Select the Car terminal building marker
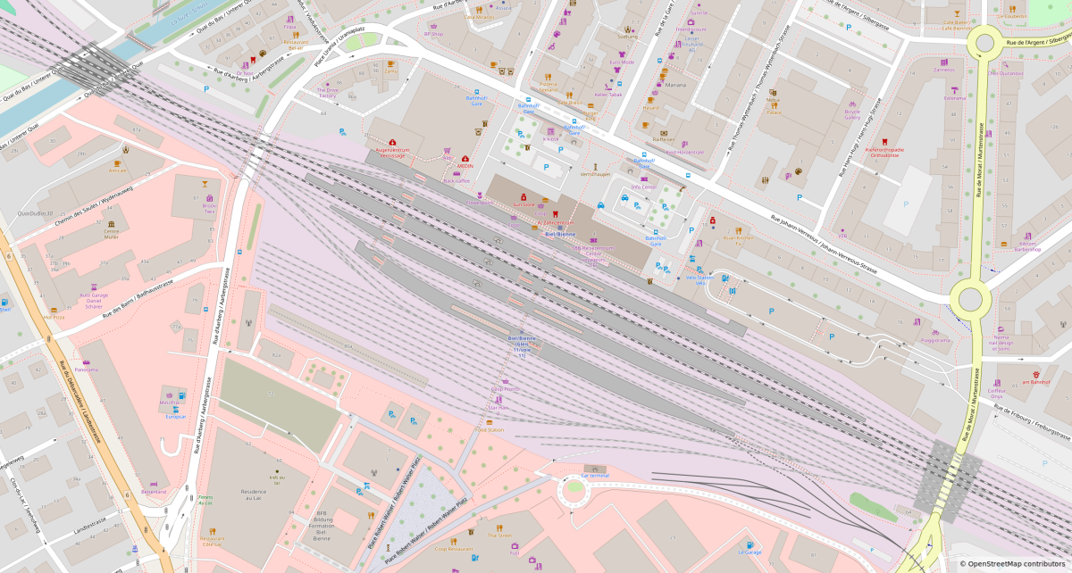This screenshot has width=1072, height=573. (x=595, y=469)
